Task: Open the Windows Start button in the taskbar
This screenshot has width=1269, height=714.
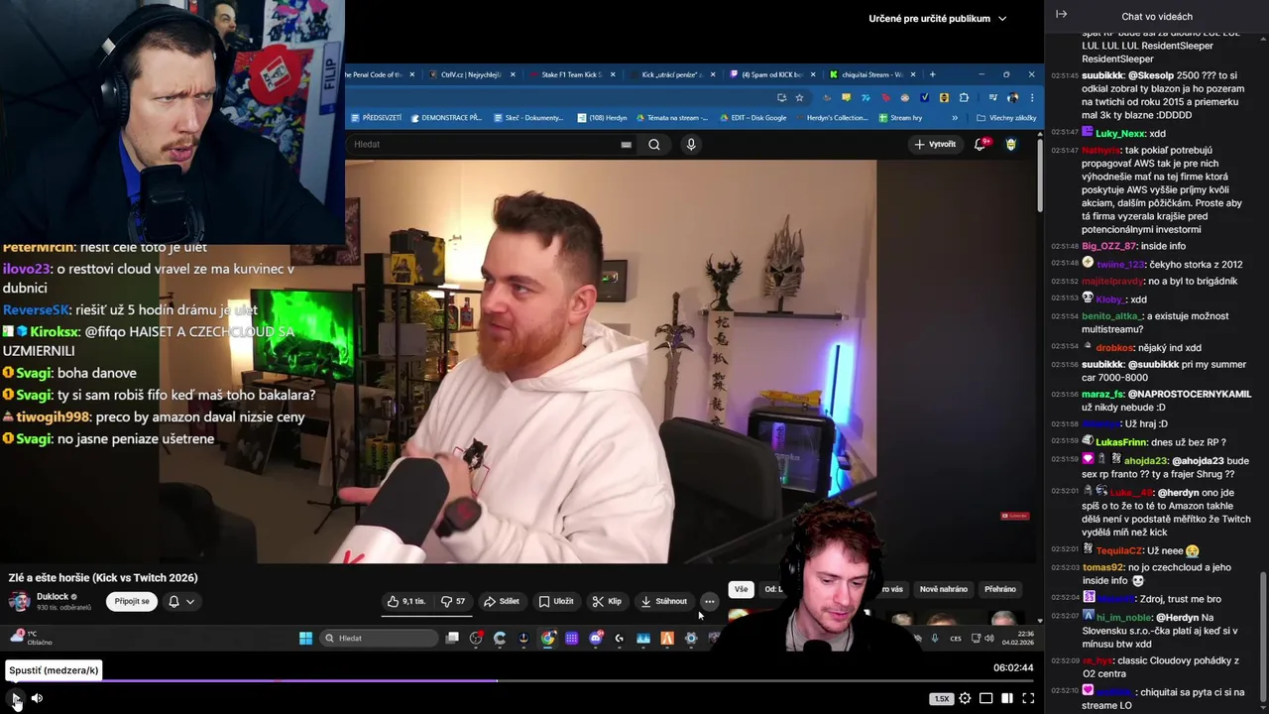Action: point(305,638)
